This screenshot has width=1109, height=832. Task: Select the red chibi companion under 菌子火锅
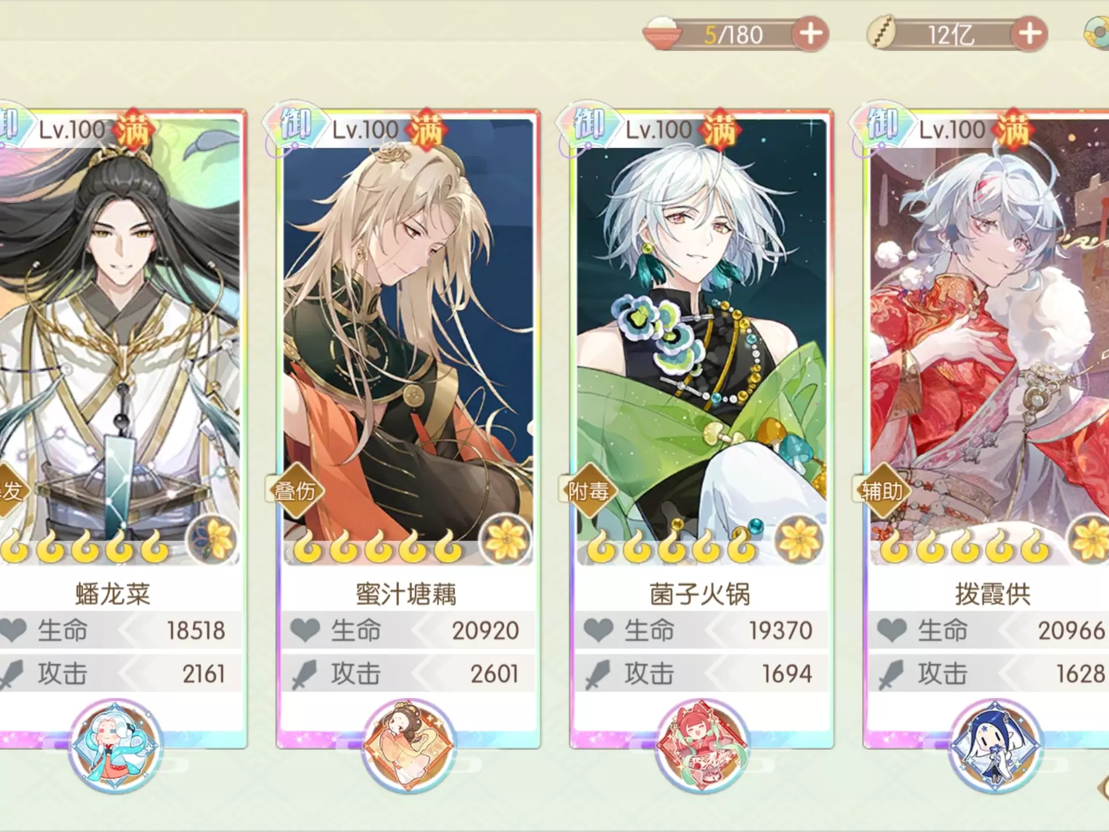tap(702, 745)
